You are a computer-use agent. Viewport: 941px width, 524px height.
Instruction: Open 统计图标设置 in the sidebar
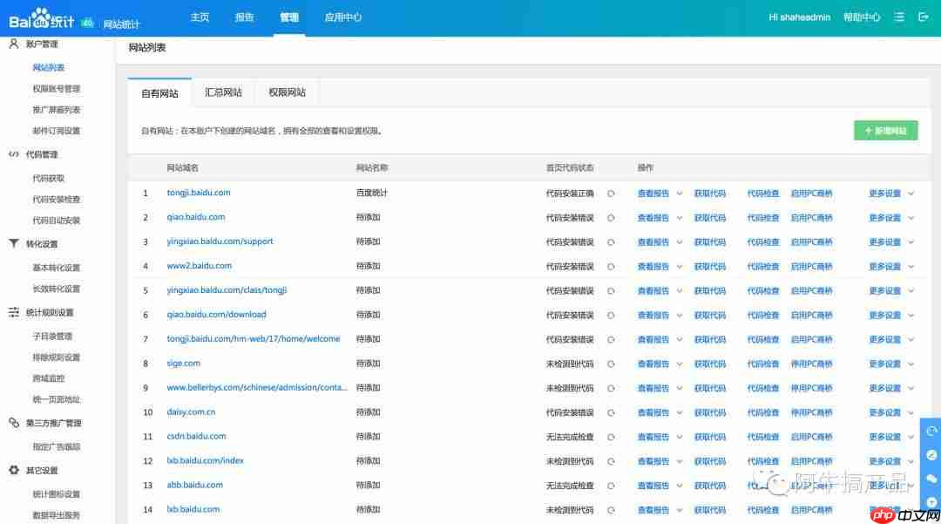click(x=57, y=494)
